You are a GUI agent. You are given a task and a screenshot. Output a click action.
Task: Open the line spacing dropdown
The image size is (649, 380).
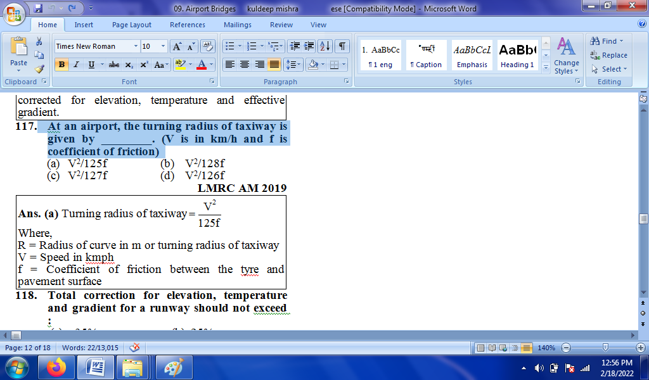coord(293,65)
